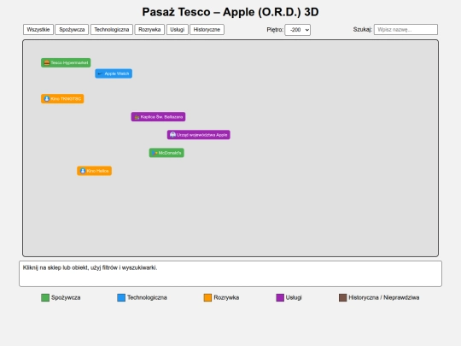Filter by Spożywcza category
Viewport: 461px width, 346px height.
tap(72, 29)
